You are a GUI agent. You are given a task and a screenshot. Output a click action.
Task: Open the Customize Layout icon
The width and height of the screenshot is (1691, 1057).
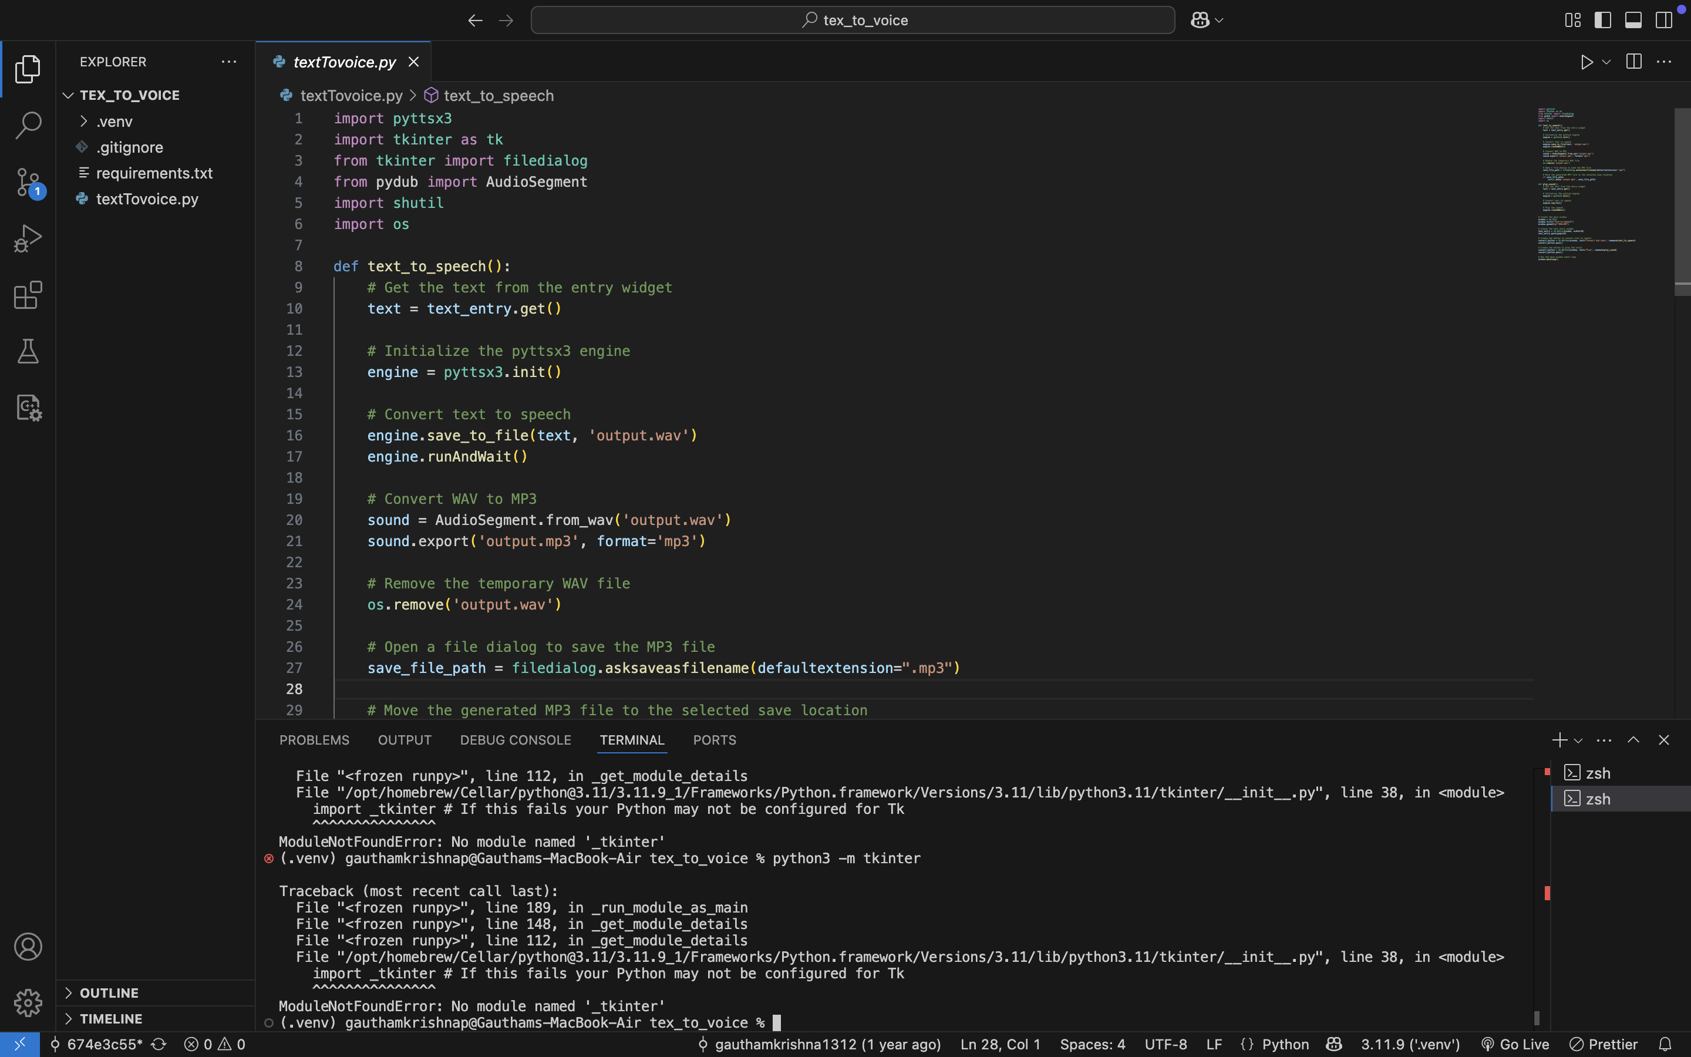pos(1572,21)
